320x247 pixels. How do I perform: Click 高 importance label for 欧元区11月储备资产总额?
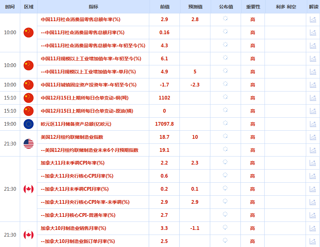253,124
